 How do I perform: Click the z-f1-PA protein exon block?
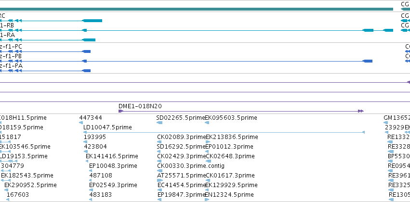86,71
